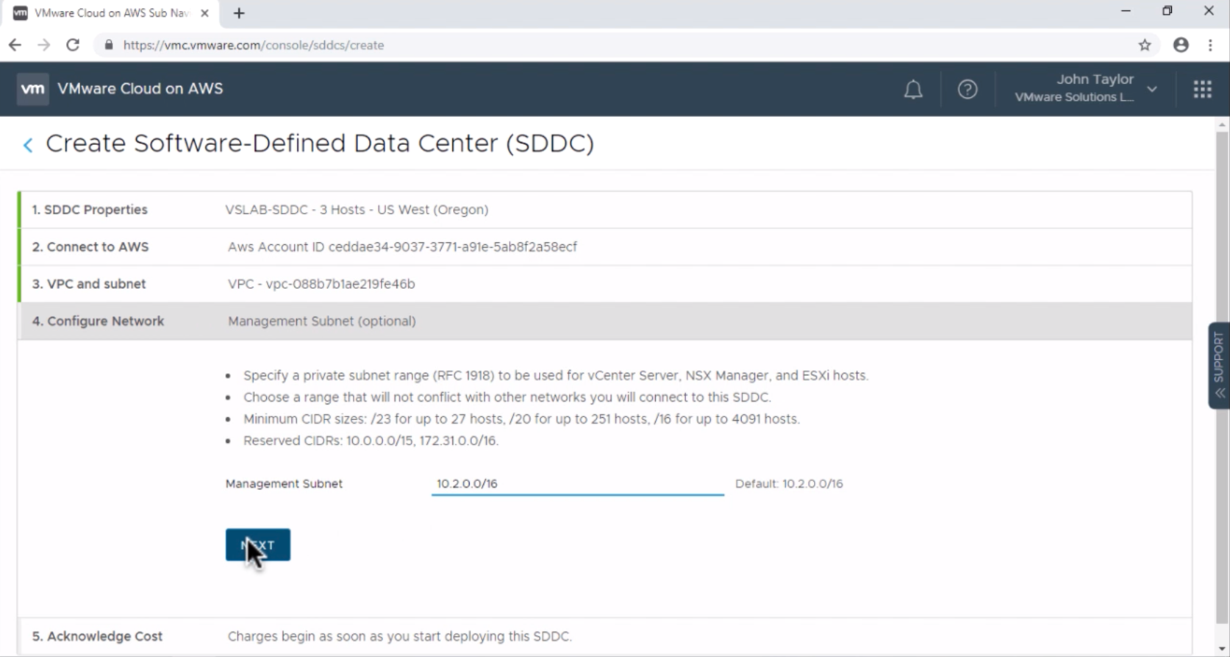Click the 'Charges begin as soon' text
The height and width of the screenshot is (657, 1230).
tap(399, 636)
